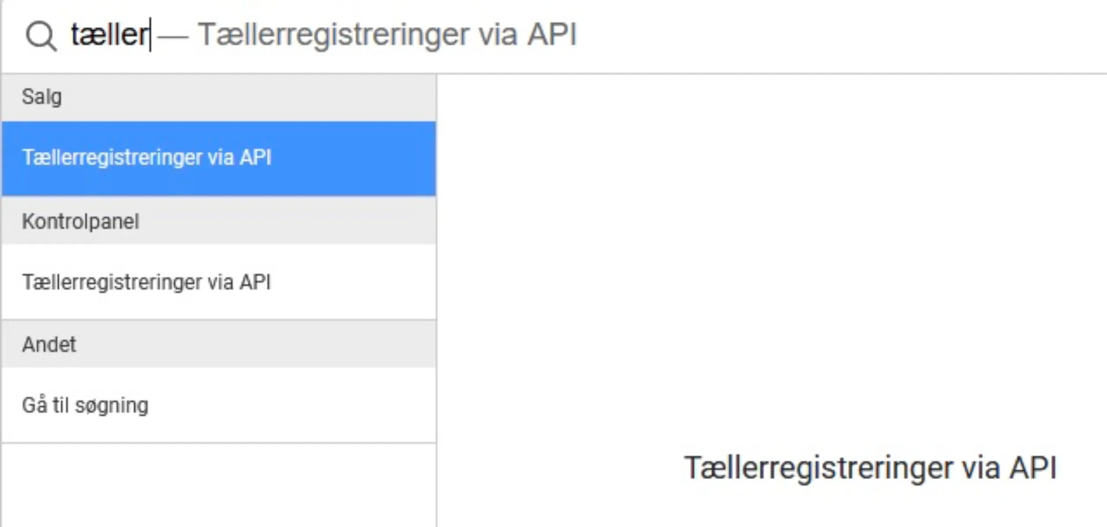Select the highlighted Tællerregistreringer via API under Salg
Image resolution: width=1107 pixels, height=527 pixels.
tap(147, 157)
